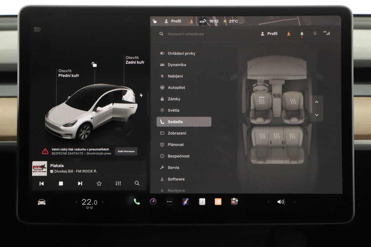Open the all-apps three-dots launcher
Image resolution: width=371 pixels, height=247 pixels.
point(170,202)
